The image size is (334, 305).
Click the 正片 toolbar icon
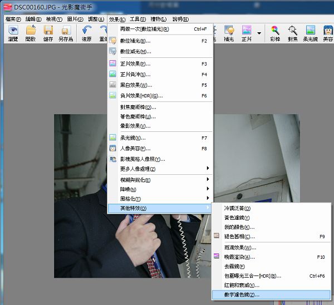(247, 33)
